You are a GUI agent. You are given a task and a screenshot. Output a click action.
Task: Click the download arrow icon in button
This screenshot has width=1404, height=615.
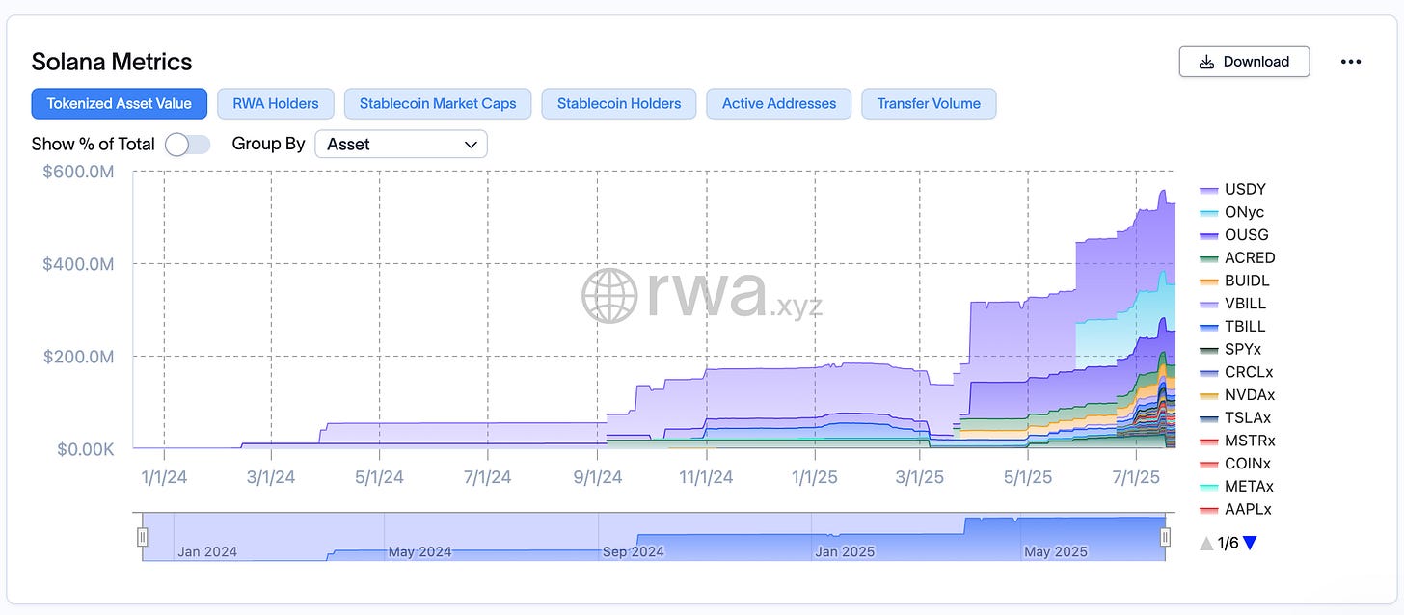click(x=1206, y=62)
